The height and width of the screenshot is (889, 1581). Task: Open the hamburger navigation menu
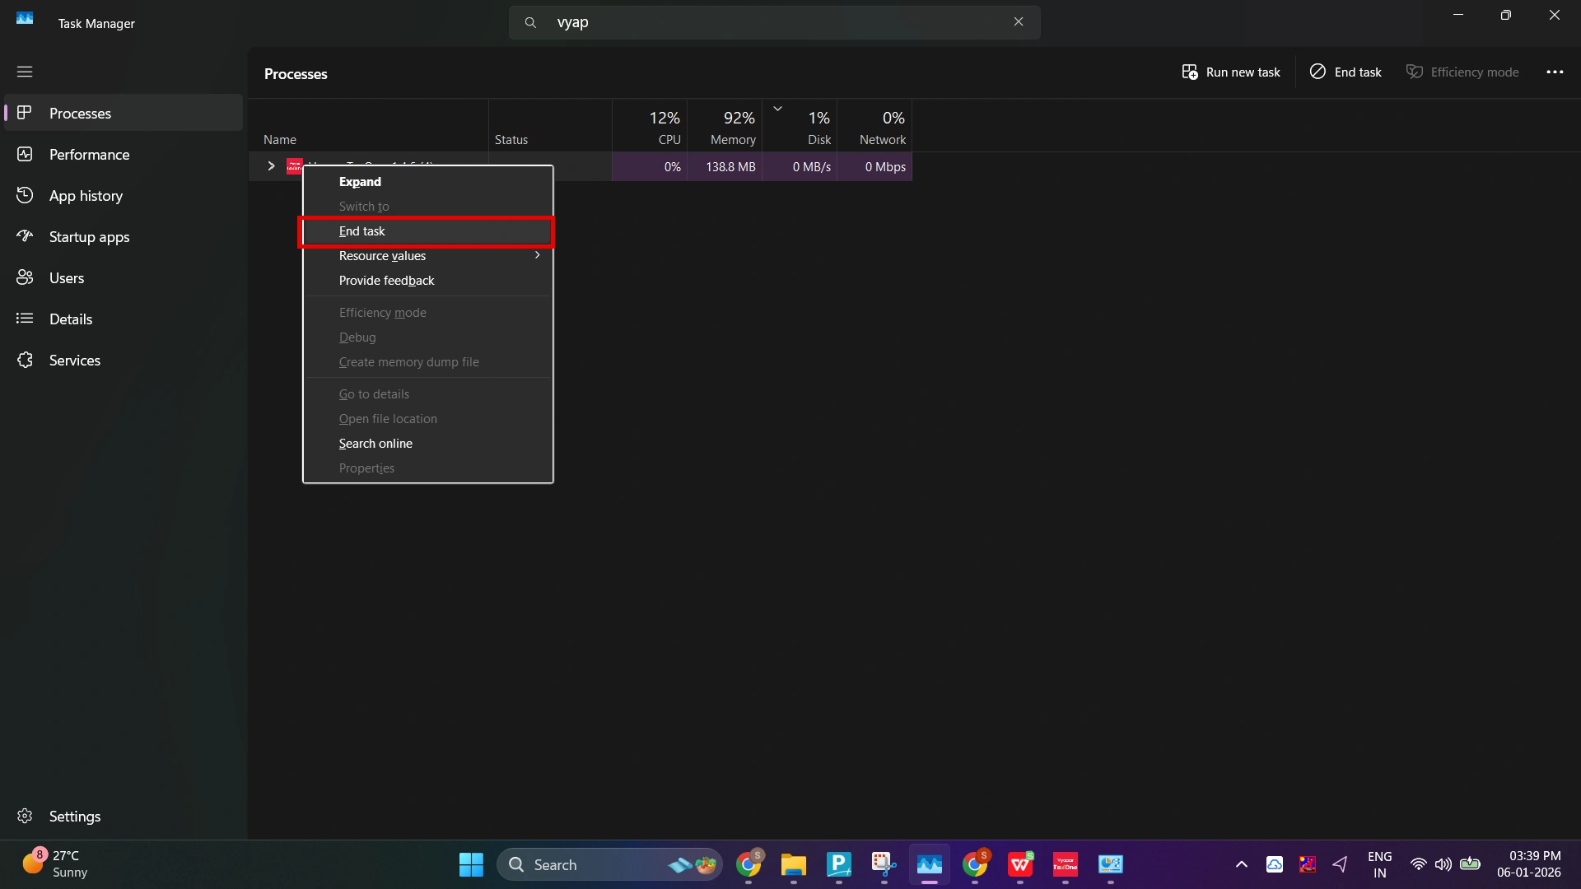(25, 72)
